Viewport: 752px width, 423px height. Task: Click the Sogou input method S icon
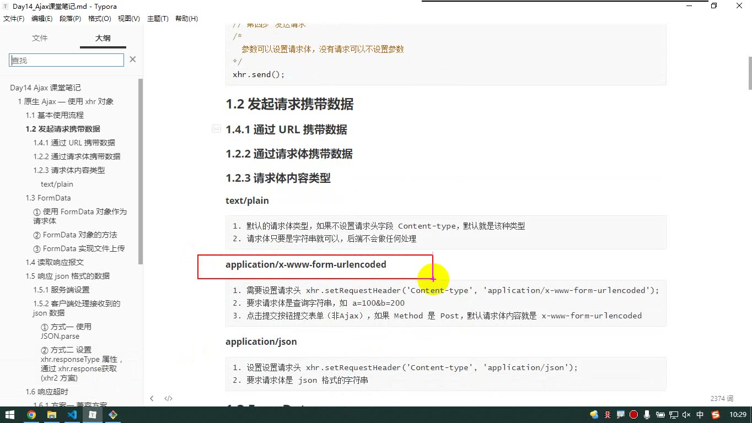tap(716, 415)
